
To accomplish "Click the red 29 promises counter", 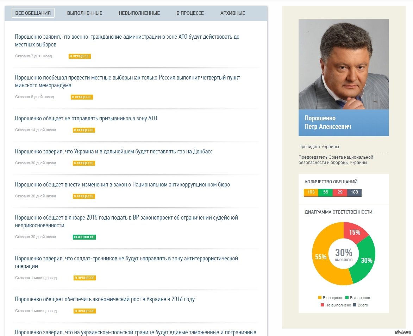I will (340, 192).
